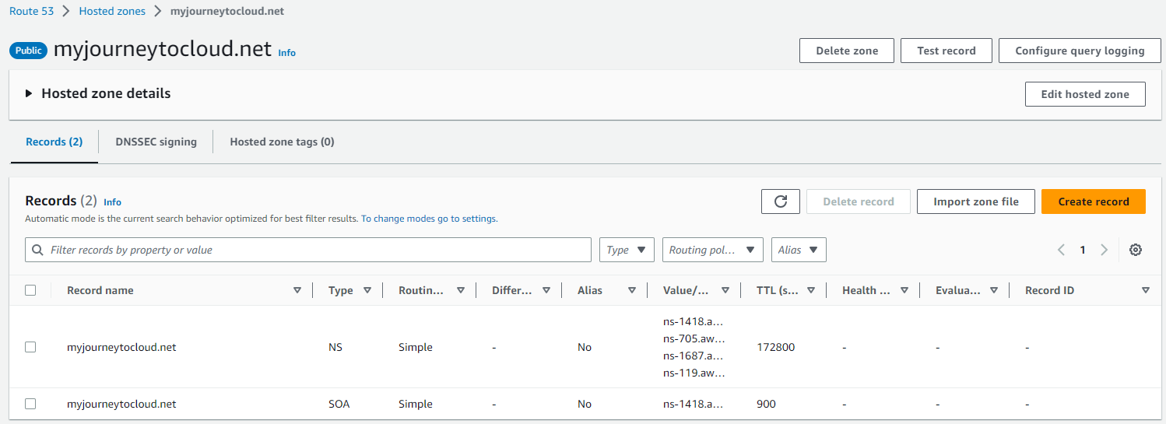Open Route 53 breadcrumb link
Screen dimensions: 1166x424
31,11
